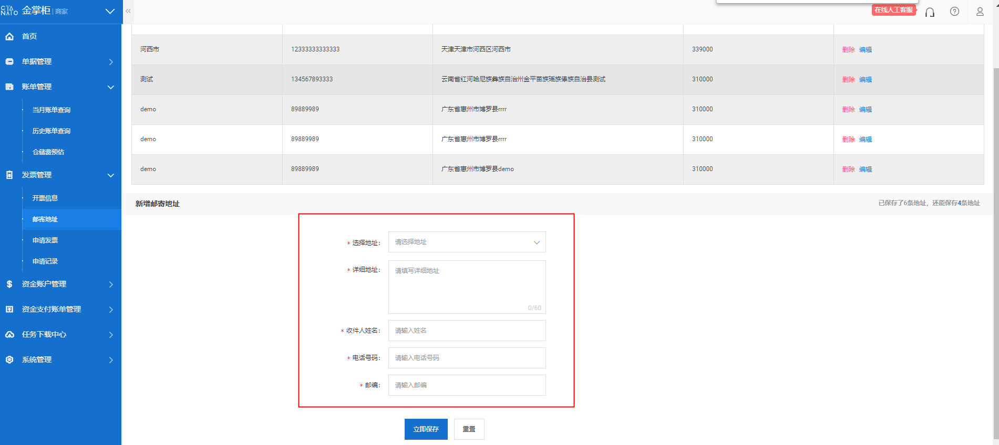This screenshot has height=445, width=999.
Task: Delete the 广东省惠州市博罗县demo address row
Action: click(848, 169)
